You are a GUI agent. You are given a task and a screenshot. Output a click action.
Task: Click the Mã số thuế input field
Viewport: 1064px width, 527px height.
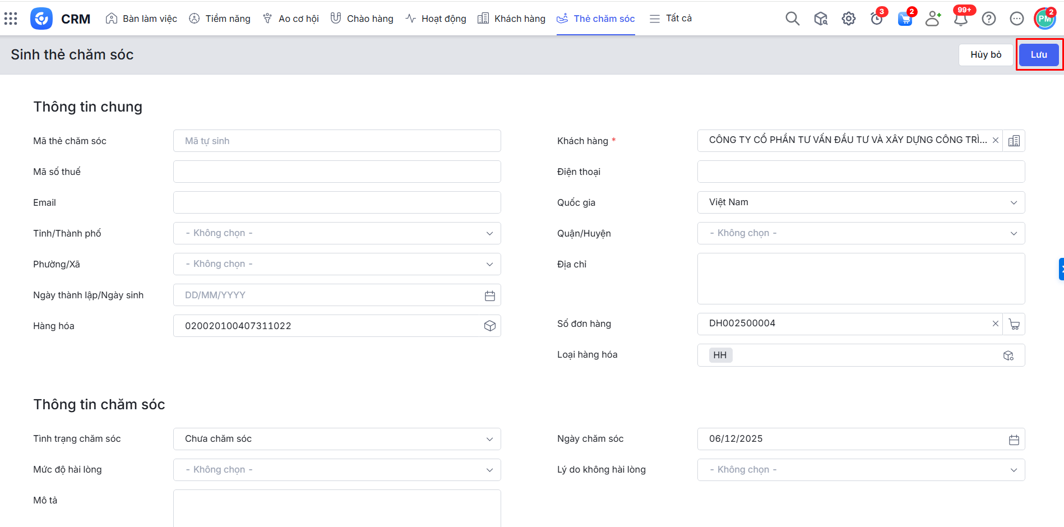pos(336,172)
